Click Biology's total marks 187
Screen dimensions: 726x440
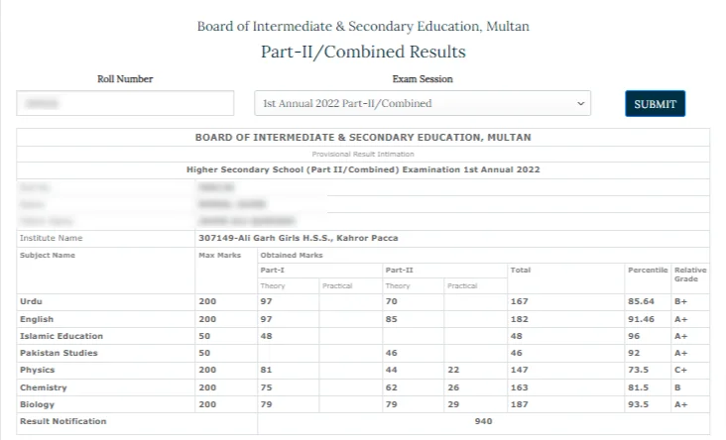point(519,404)
